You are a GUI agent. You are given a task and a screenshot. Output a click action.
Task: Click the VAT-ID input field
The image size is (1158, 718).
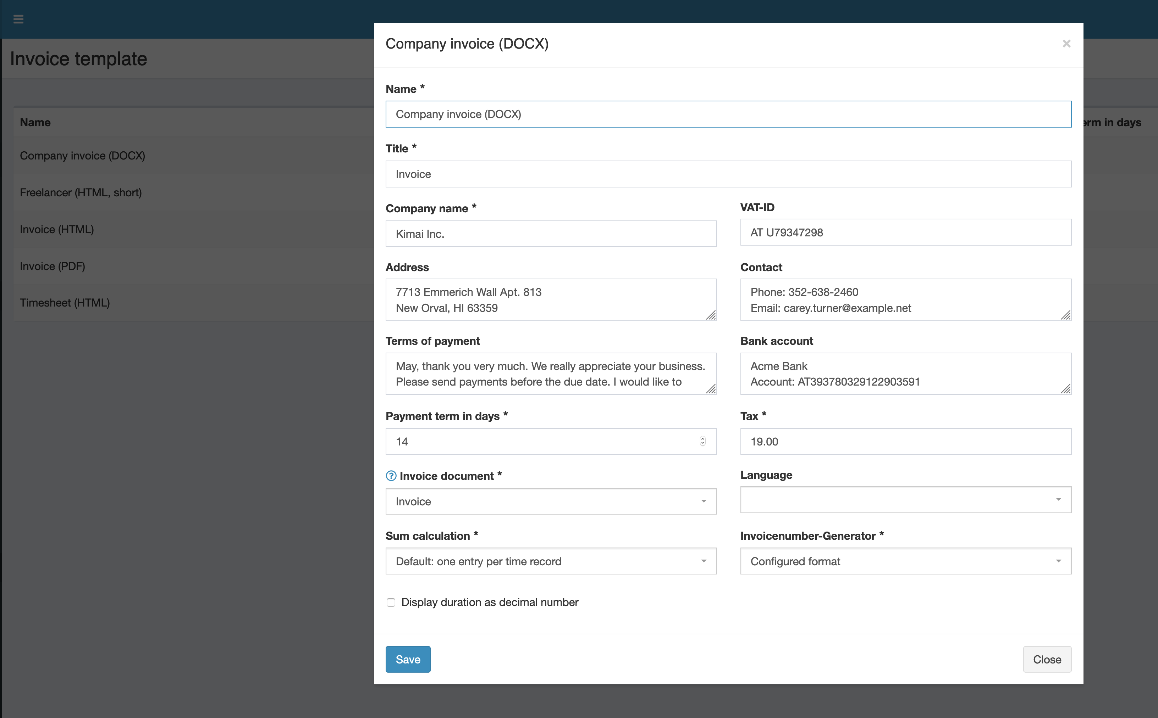(x=906, y=232)
